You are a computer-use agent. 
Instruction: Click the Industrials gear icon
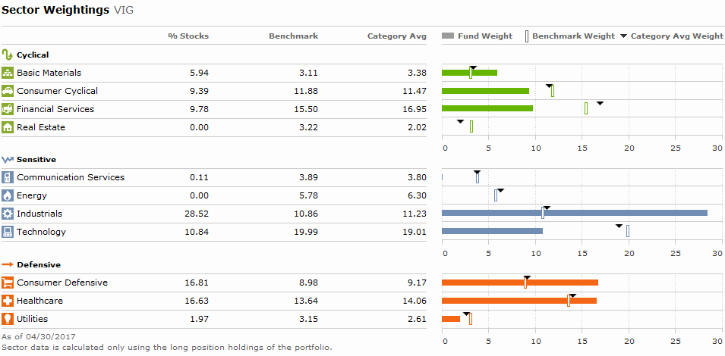pyautogui.click(x=8, y=214)
